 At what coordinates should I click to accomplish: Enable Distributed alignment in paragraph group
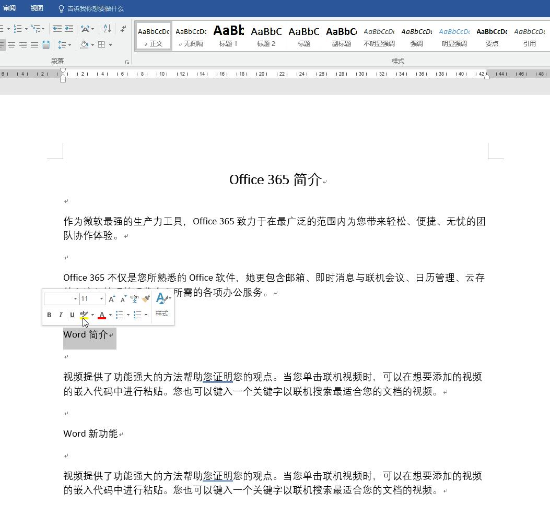tap(45, 44)
